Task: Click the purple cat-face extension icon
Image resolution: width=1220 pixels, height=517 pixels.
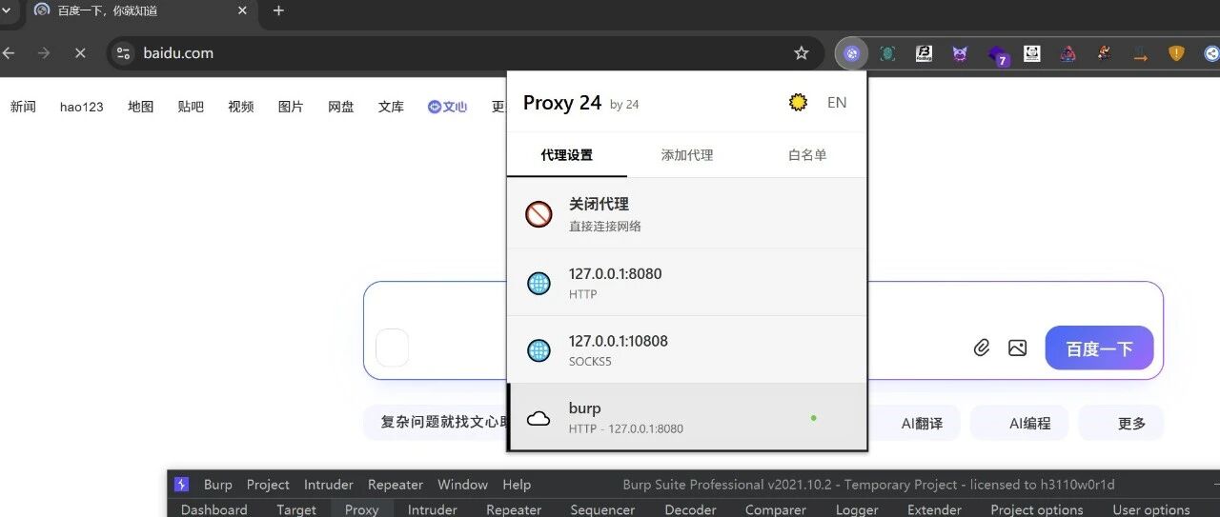Action: [960, 54]
